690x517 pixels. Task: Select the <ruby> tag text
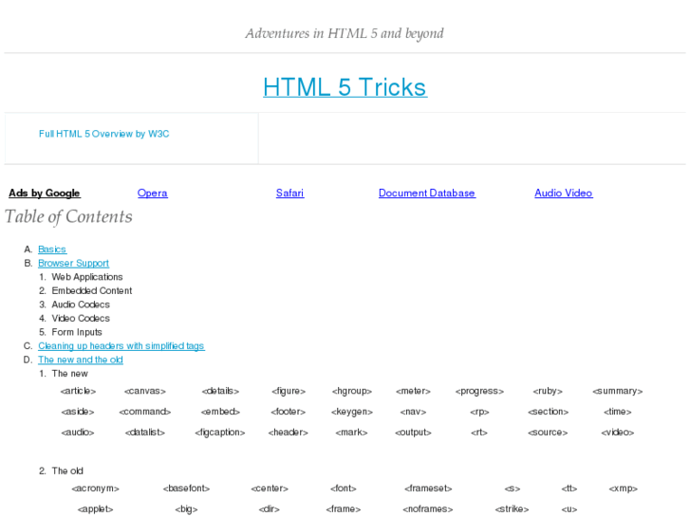[548, 391]
